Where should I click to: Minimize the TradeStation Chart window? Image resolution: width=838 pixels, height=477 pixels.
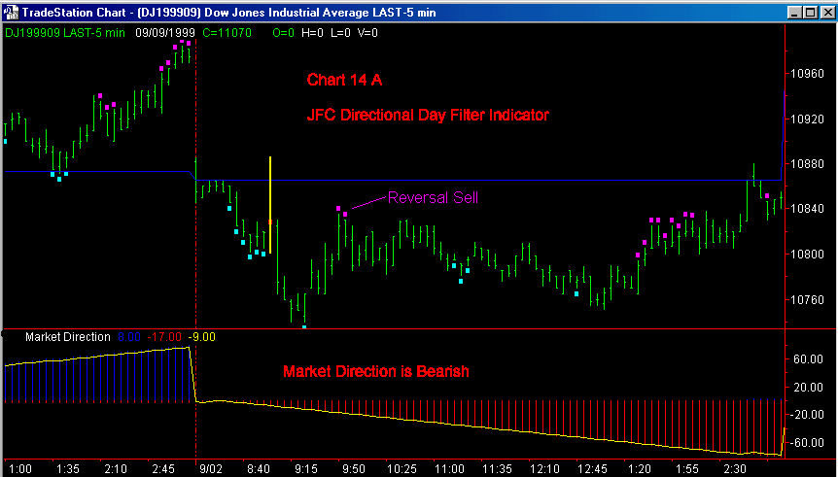point(796,12)
